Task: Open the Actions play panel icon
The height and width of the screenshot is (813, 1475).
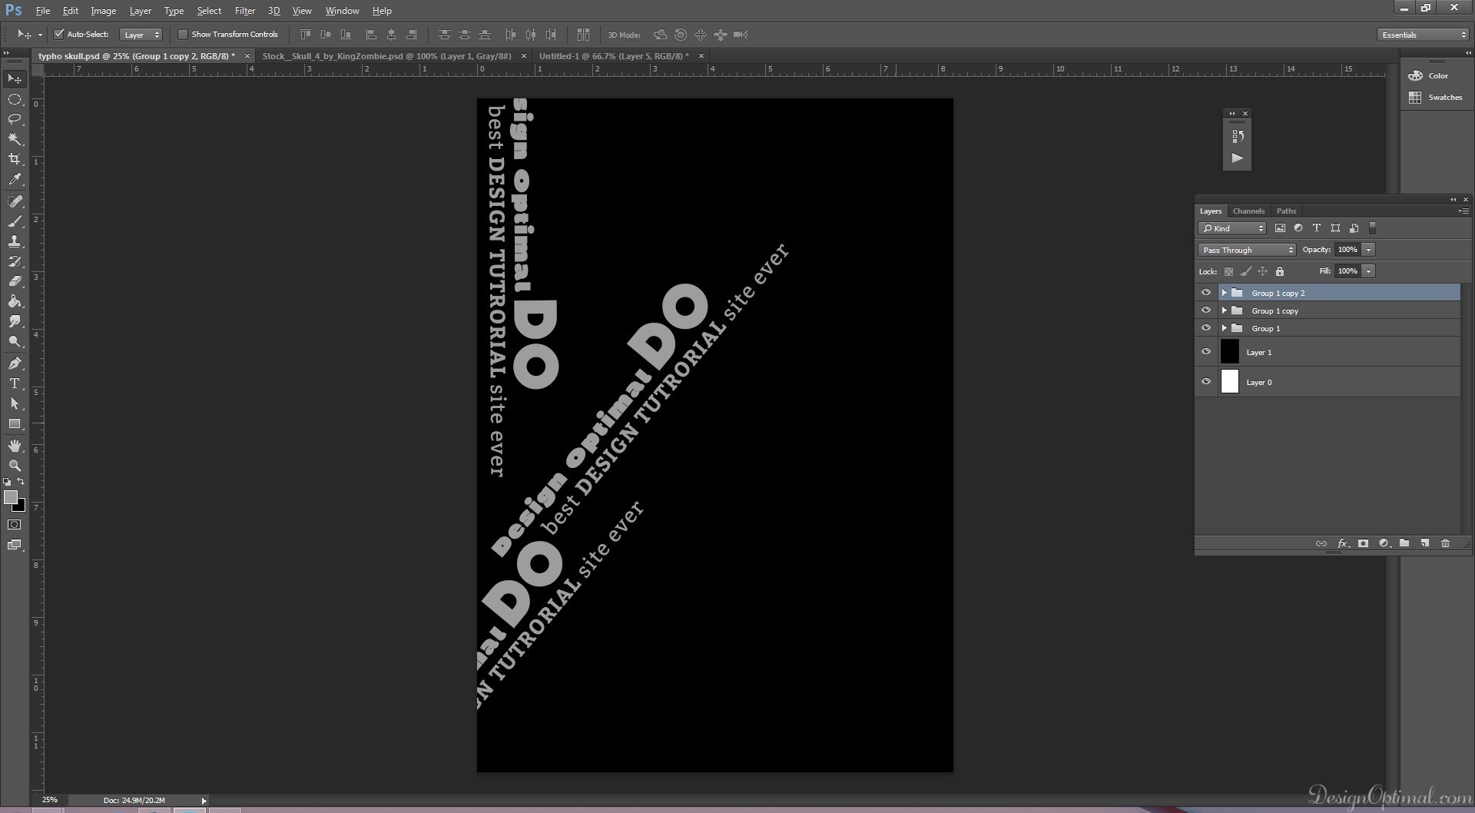Action: click(1238, 158)
